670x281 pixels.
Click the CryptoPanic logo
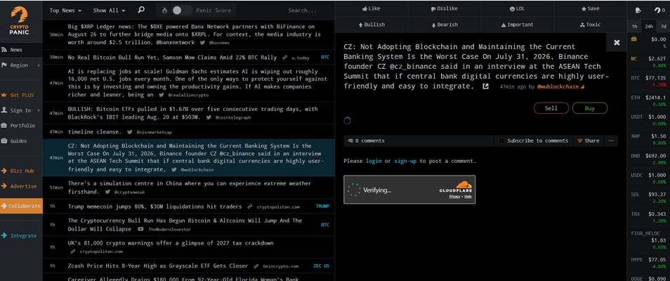click(20, 20)
